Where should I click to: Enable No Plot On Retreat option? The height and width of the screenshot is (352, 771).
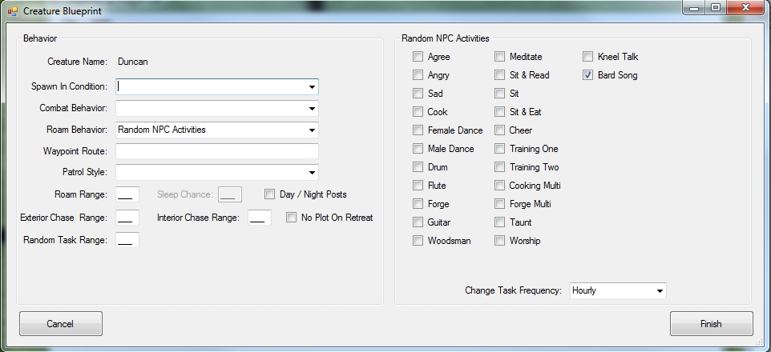tap(292, 218)
